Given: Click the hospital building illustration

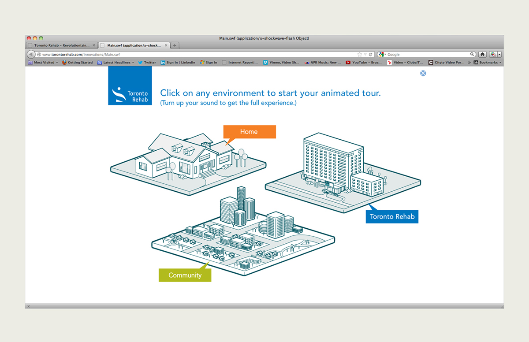Looking at the screenshot, I should (x=343, y=173).
